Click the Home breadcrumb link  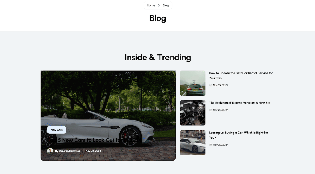(x=151, y=5)
